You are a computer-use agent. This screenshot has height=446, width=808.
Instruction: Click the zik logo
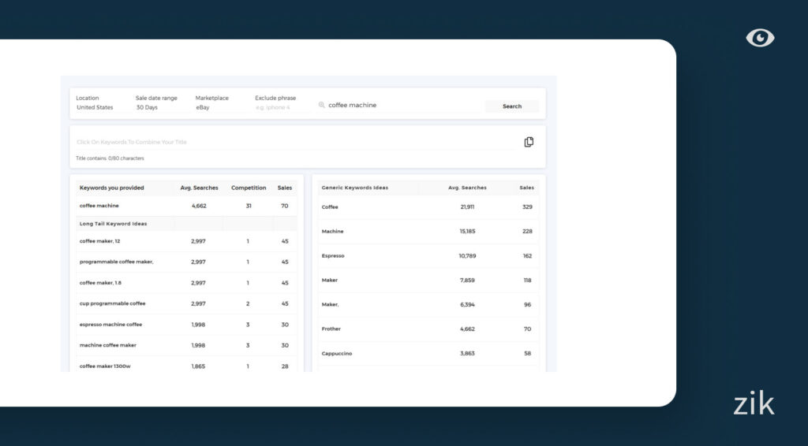(754, 404)
